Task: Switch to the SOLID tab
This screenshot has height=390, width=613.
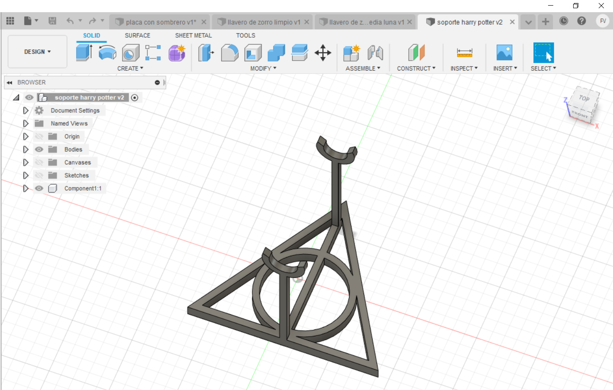Action: click(x=92, y=35)
